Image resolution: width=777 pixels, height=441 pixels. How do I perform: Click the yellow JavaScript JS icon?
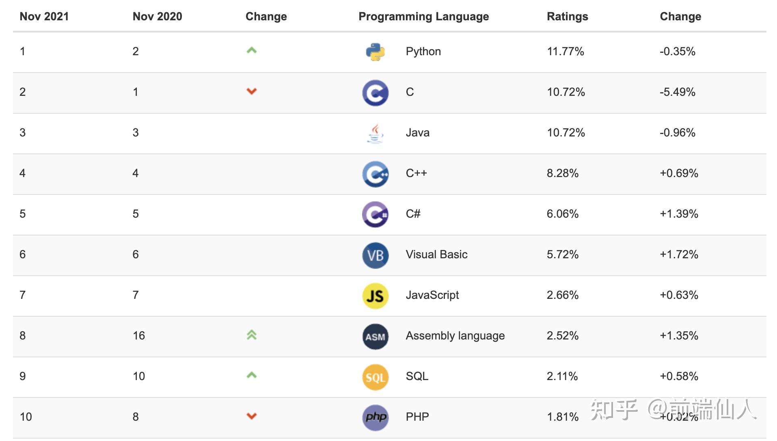pos(375,296)
